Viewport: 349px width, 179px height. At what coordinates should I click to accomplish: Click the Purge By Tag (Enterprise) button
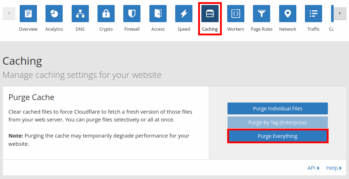tap(277, 123)
